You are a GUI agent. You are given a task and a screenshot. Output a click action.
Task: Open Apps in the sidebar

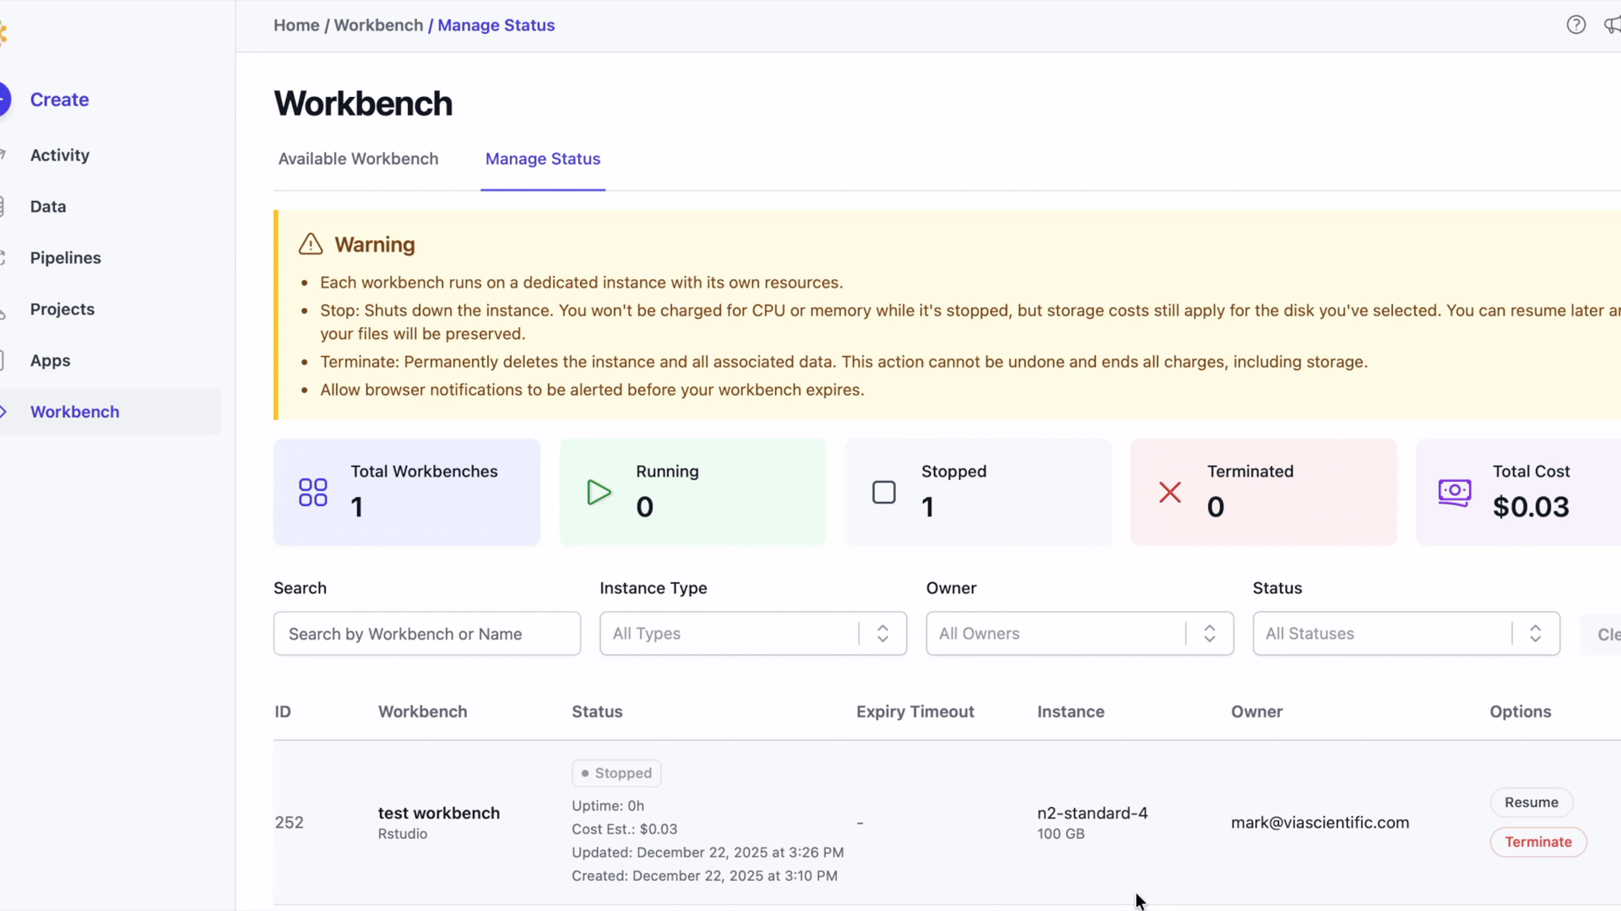point(50,361)
